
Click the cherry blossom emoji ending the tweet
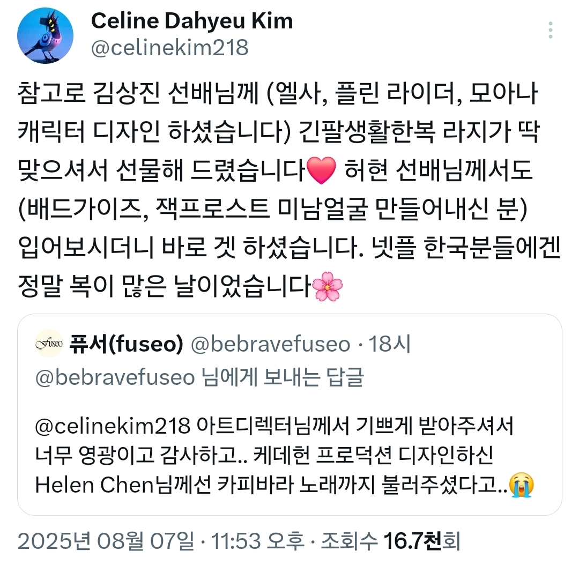click(327, 286)
